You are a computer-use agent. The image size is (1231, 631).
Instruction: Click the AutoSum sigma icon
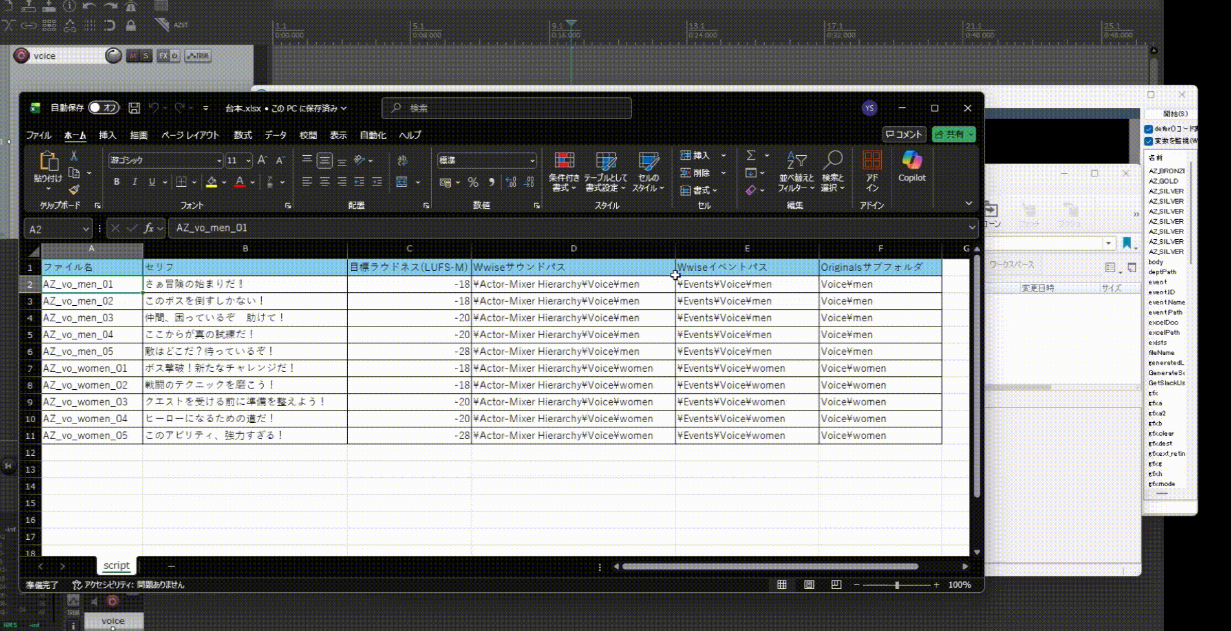tap(750, 155)
